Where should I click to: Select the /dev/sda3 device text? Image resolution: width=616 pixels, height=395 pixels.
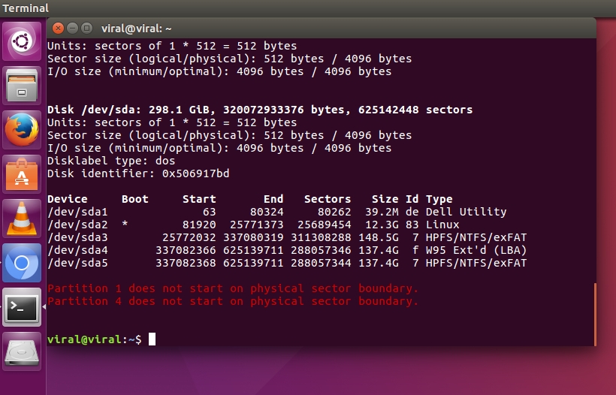coord(77,237)
